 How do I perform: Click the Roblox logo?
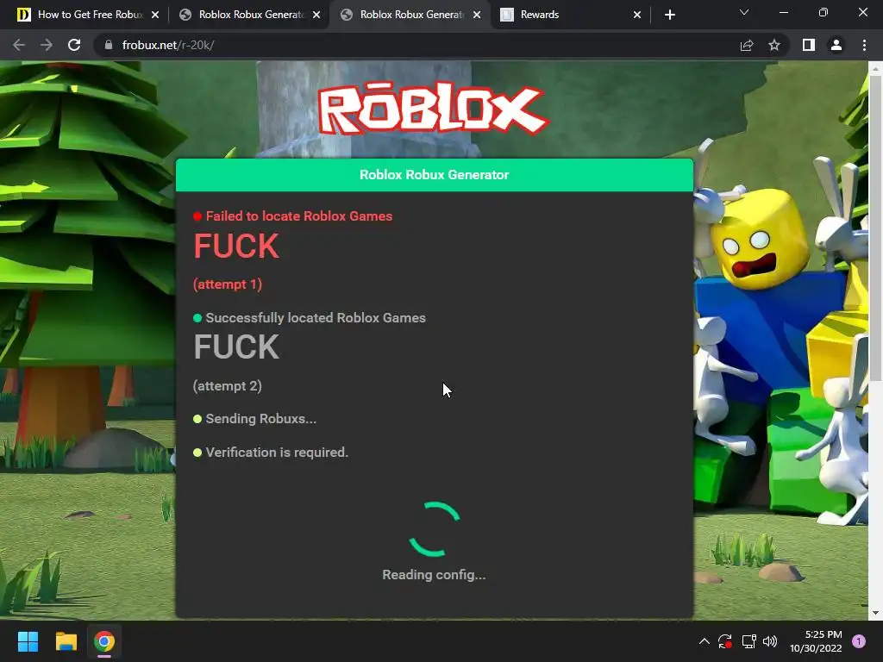(433, 109)
